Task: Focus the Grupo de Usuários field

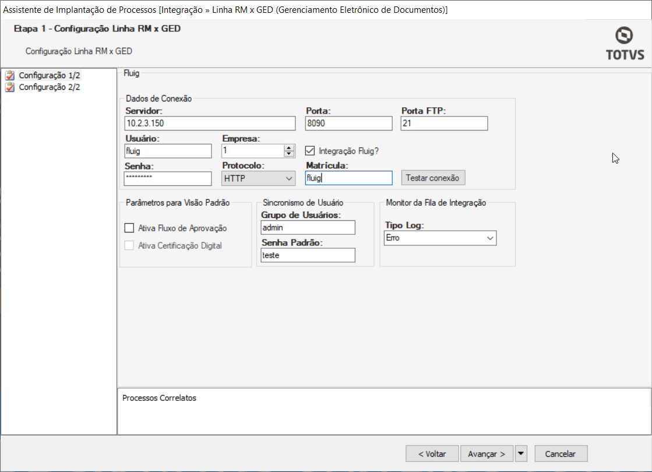Action: pos(308,227)
